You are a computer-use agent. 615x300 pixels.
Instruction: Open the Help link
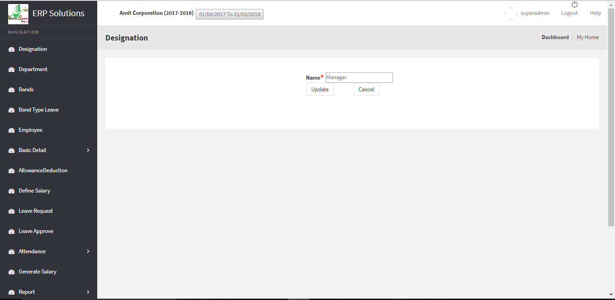595,13
